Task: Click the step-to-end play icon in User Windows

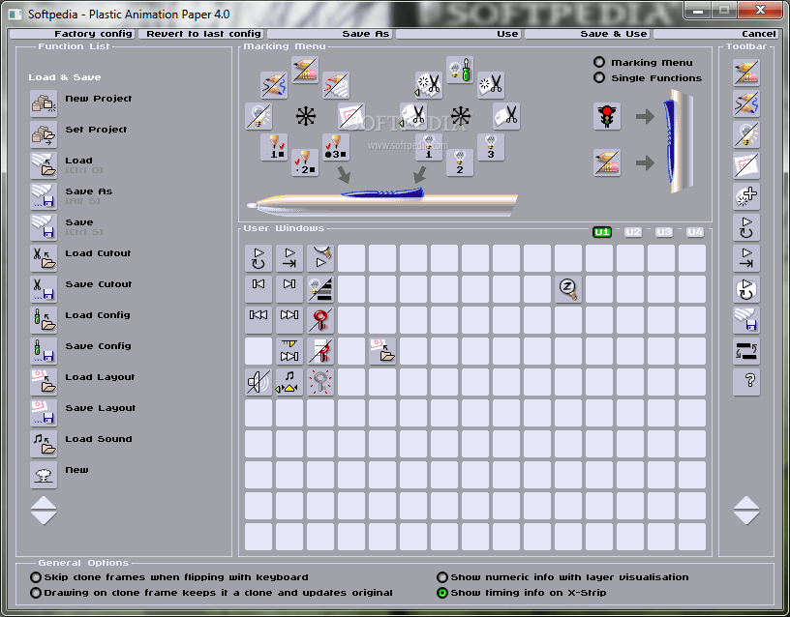Action: 289,258
